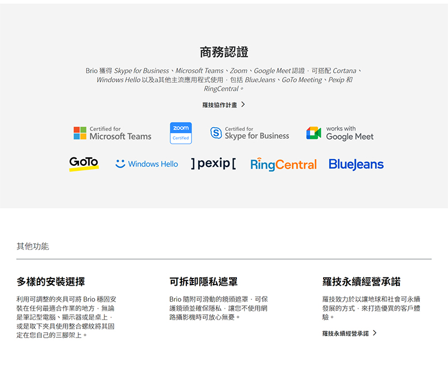The image size is (448, 386).
Task: Click the works with Google Meet logo
Action: [x=340, y=133]
